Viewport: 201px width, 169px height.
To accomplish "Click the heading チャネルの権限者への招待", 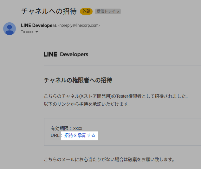I will point(78,80).
